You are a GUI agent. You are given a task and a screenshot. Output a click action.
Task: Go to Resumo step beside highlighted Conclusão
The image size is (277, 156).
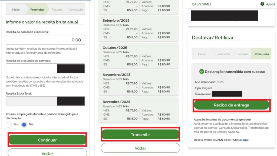pyautogui.click(x=243, y=54)
